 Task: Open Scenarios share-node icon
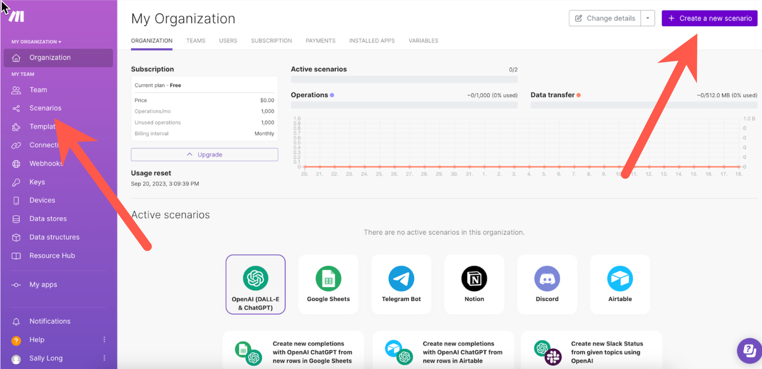(16, 108)
